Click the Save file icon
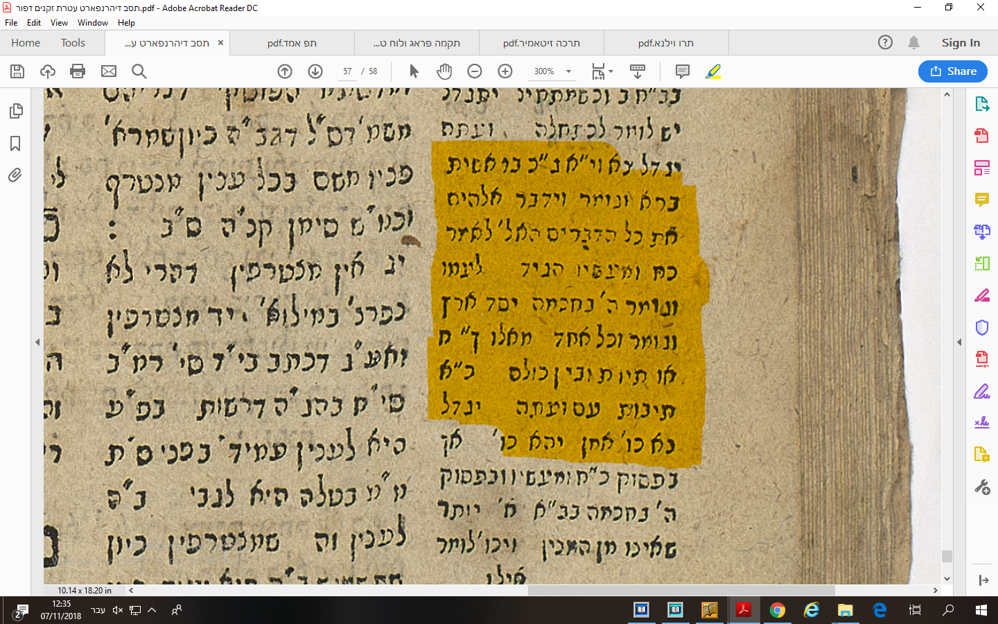 tap(17, 71)
